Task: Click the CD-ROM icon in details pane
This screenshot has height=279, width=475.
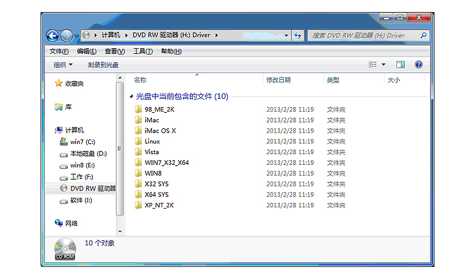Action: (65, 249)
